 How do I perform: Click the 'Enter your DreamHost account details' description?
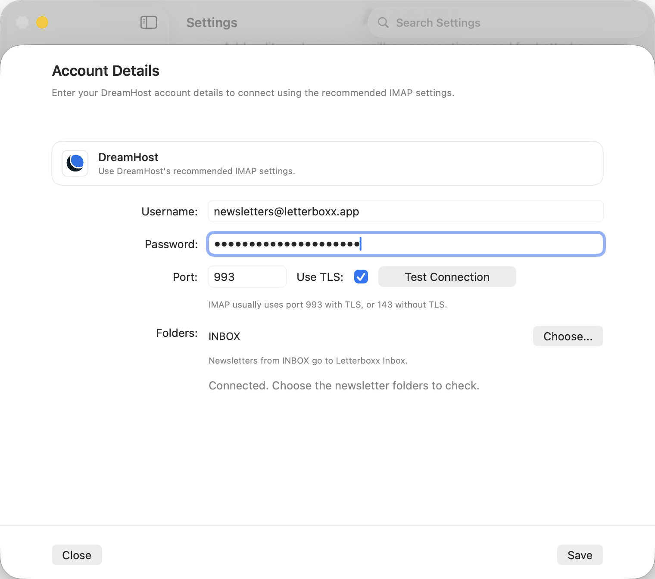coord(253,93)
